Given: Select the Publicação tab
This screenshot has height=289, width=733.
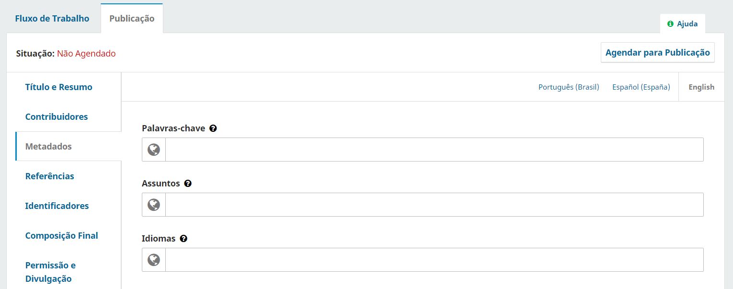Looking at the screenshot, I should pos(132,19).
